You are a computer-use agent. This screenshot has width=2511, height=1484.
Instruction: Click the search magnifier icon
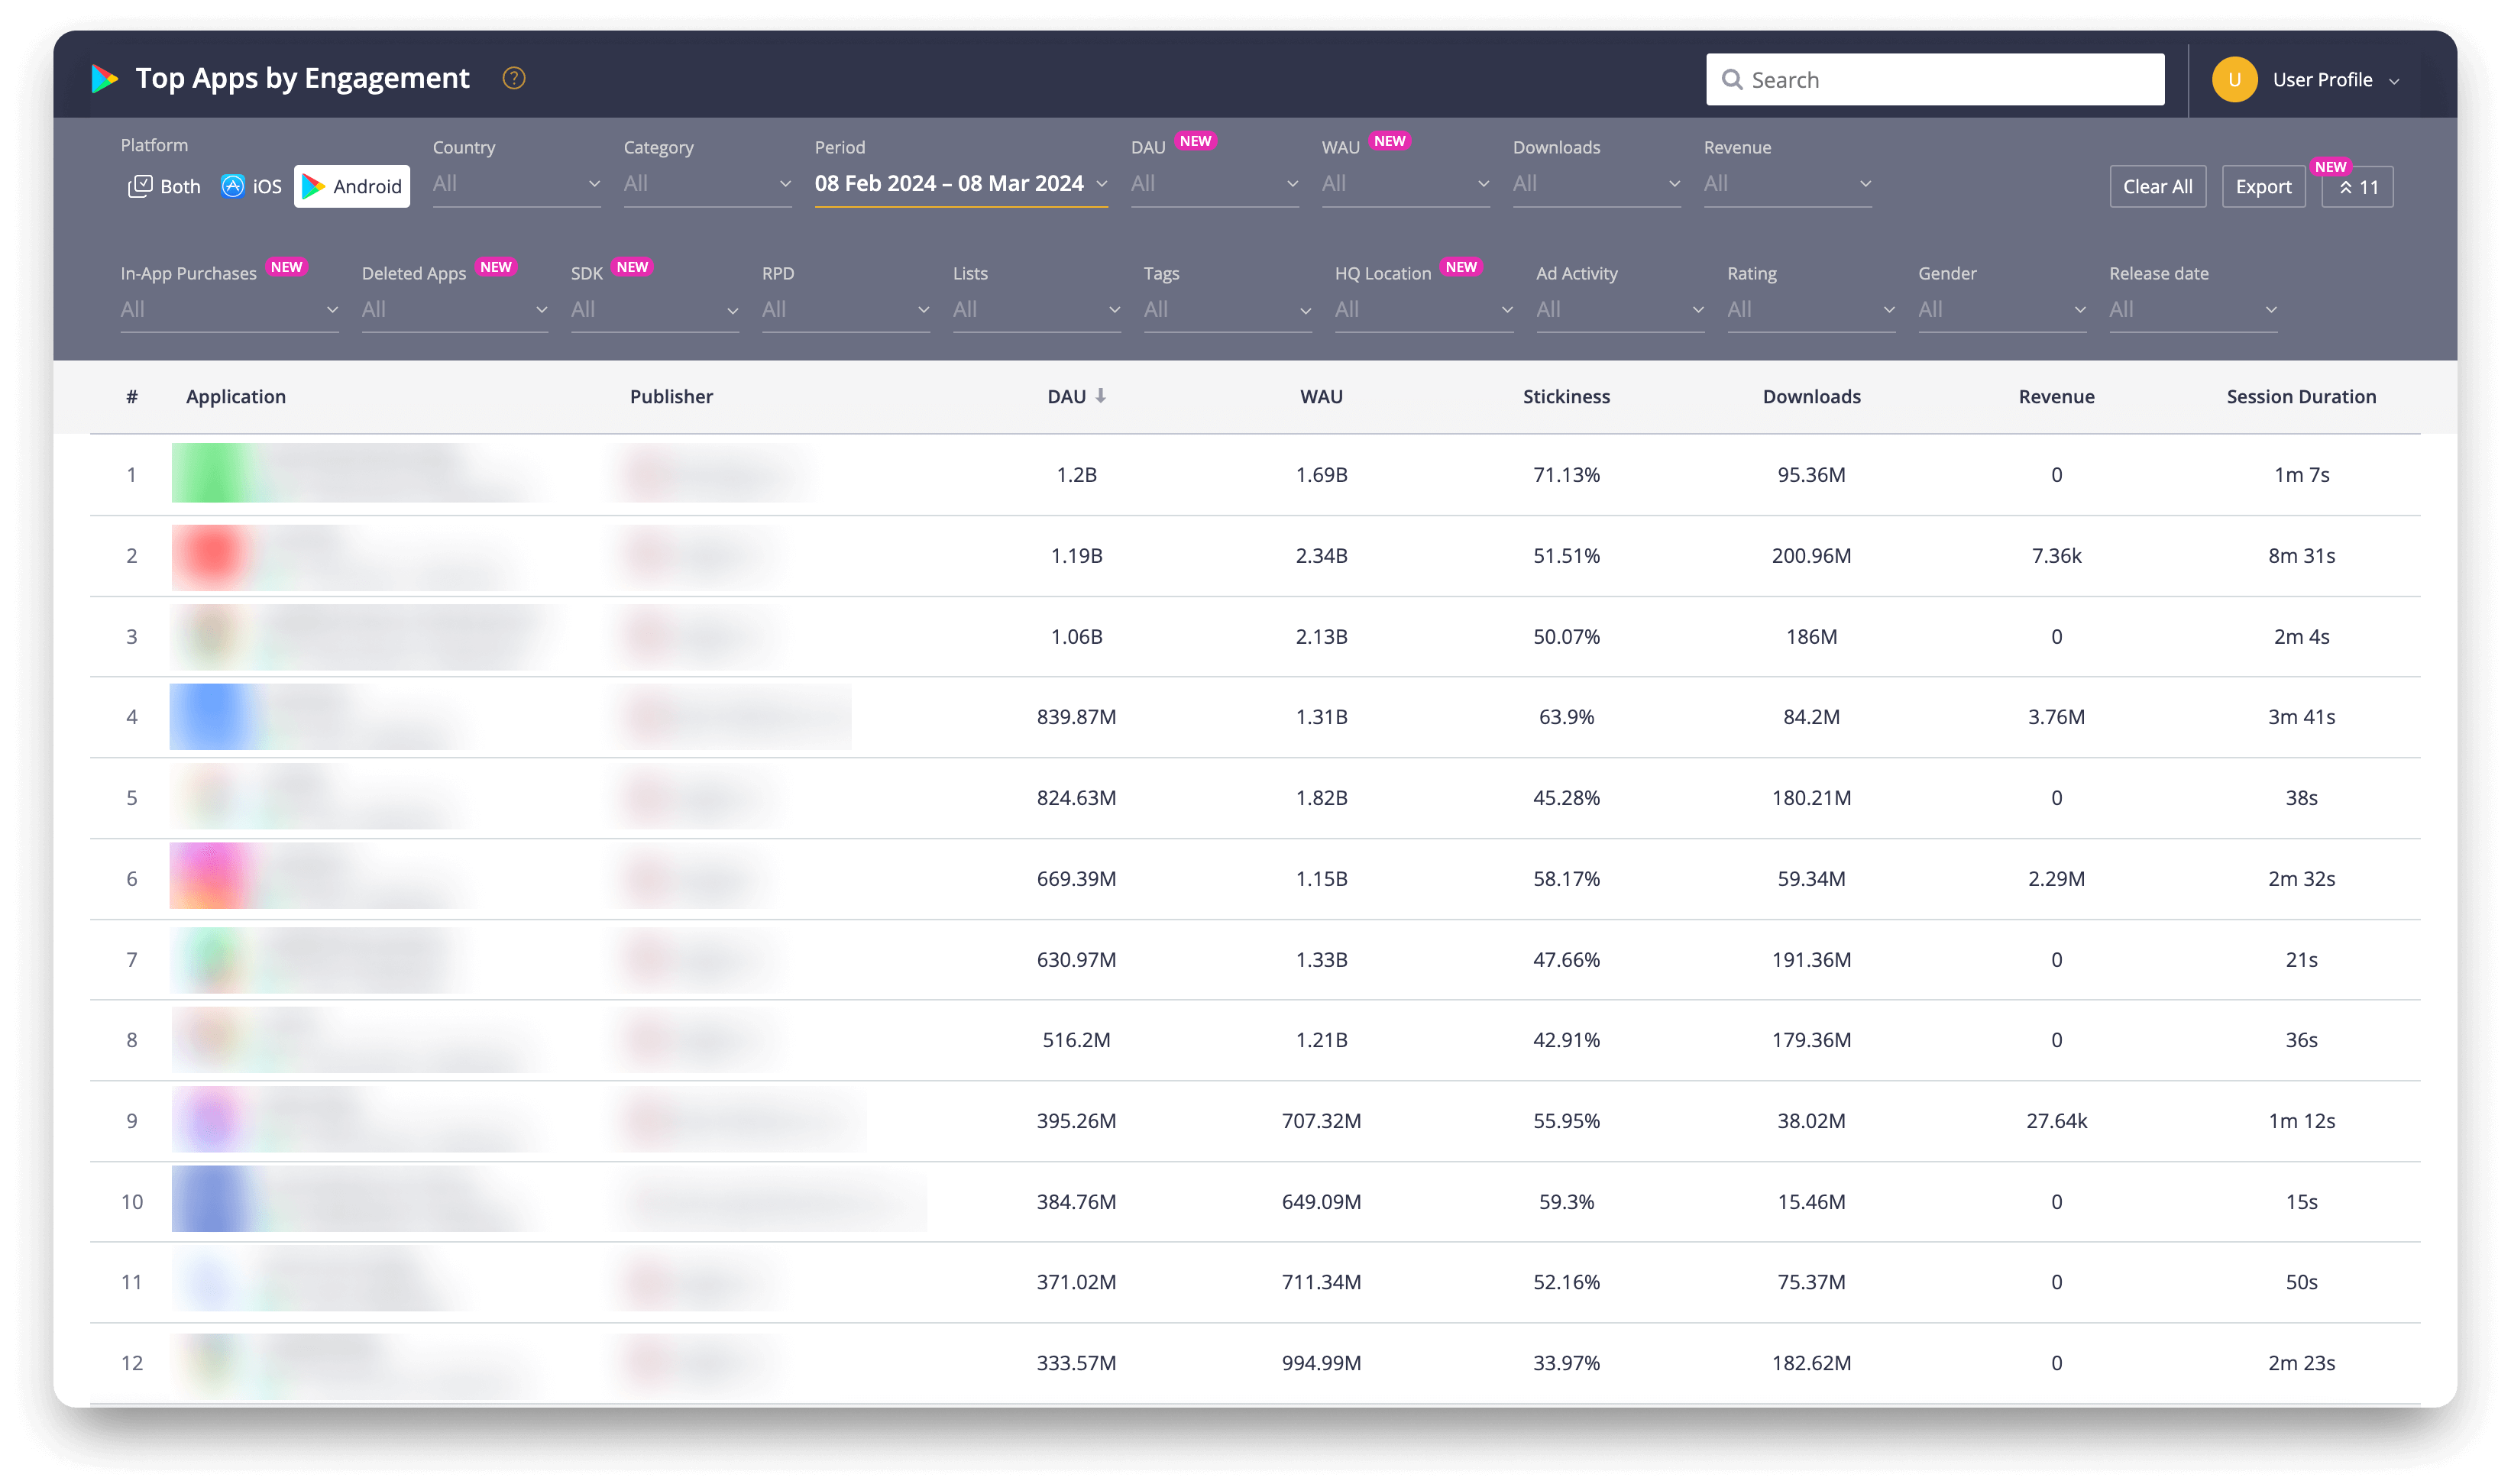1734,79
